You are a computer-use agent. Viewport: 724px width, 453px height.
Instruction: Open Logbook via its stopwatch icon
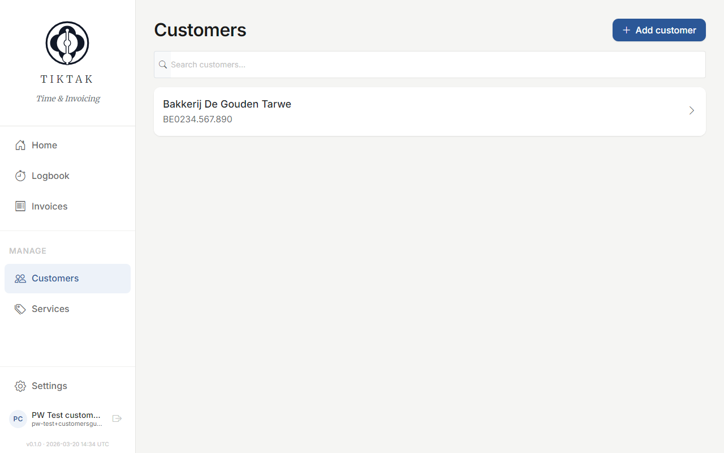[x=20, y=176]
